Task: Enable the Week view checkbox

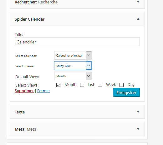Action: click(100, 85)
